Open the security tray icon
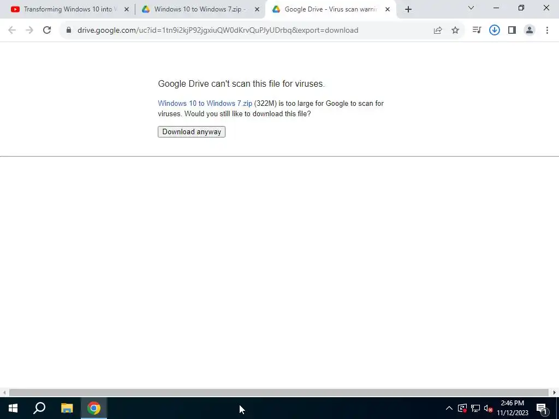Viewport: 559px width, 419px height. click(462, 408)
